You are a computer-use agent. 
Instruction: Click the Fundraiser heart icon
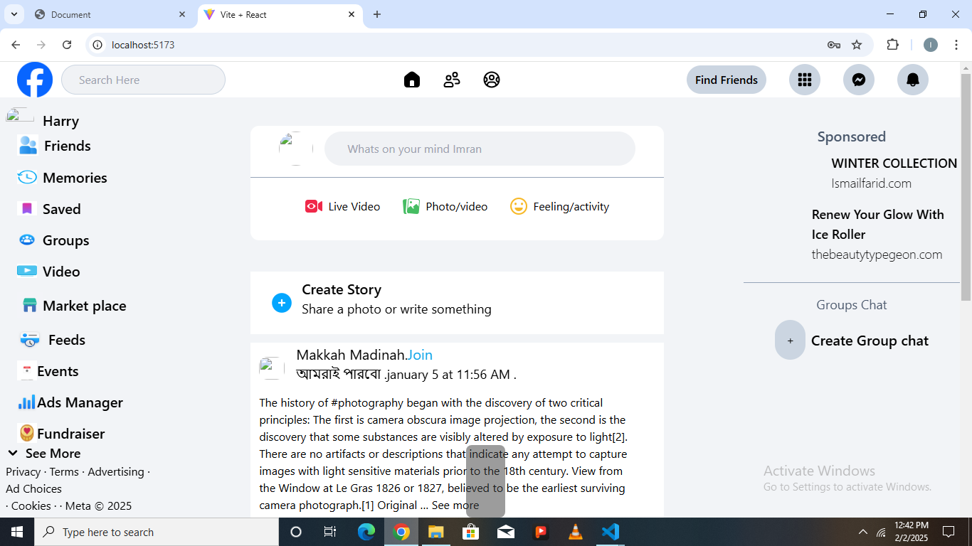point(27,433)
